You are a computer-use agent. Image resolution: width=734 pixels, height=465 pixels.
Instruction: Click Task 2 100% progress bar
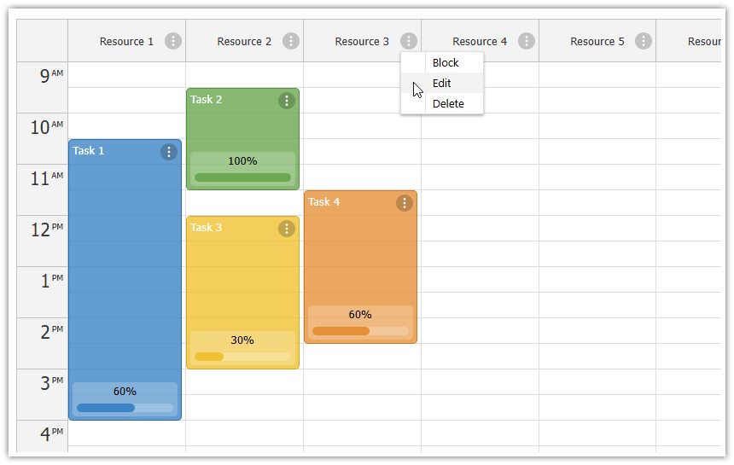(242, 177)
